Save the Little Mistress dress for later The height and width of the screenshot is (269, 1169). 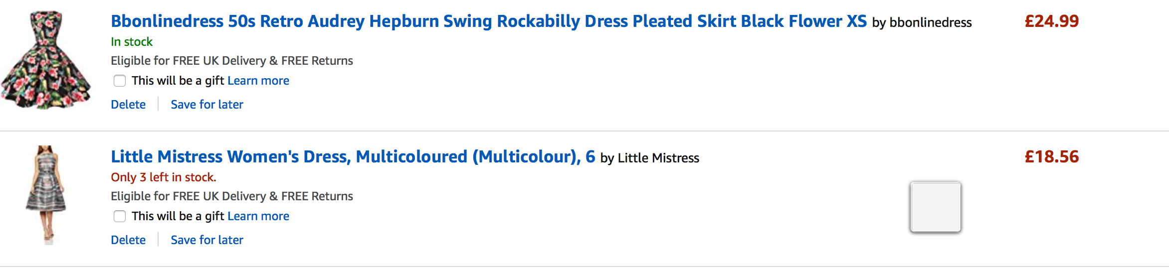[x=207, y=240]
